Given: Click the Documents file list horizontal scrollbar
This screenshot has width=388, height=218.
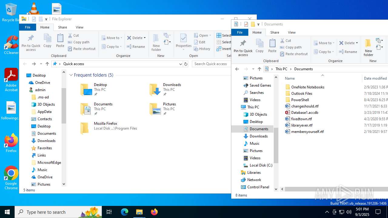Looking at the screenshot, I should 336,189.
